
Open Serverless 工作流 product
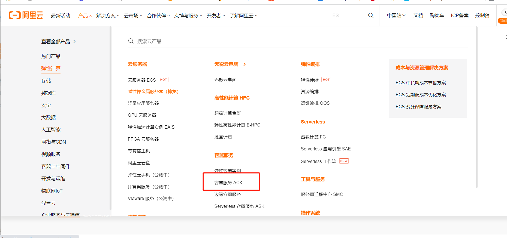click(319, 162)
